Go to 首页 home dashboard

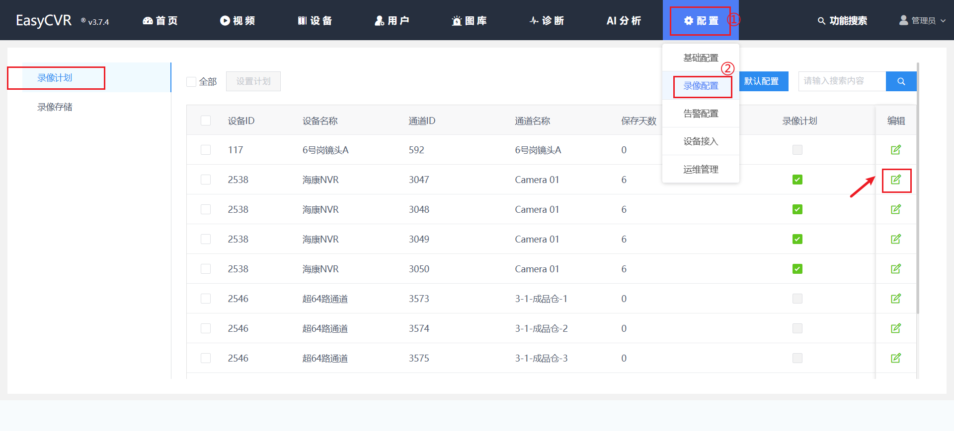[x=160, y=21]
